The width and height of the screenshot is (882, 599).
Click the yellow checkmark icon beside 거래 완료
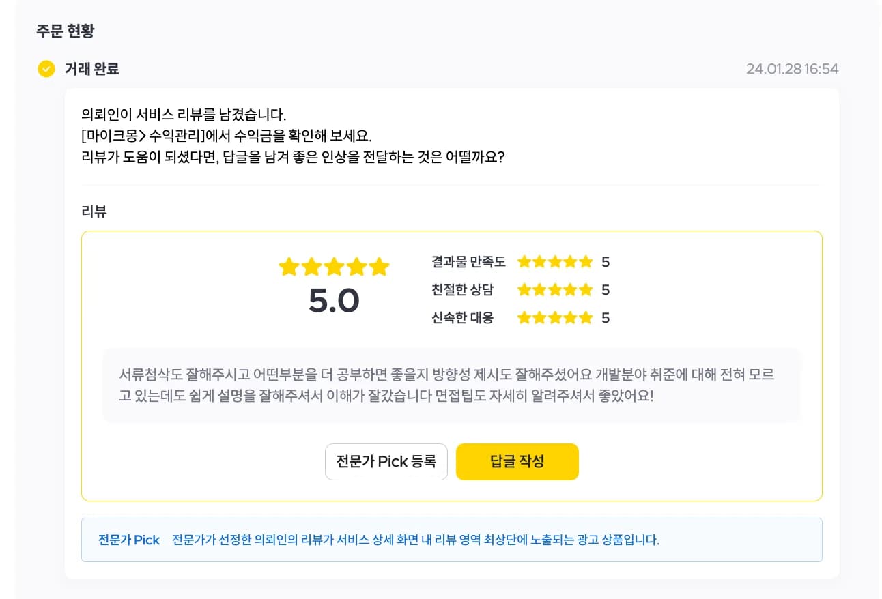[46, 69]
